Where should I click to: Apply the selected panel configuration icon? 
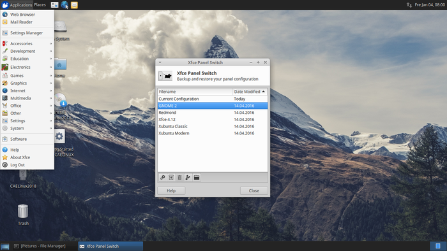[x=162, y=177]
